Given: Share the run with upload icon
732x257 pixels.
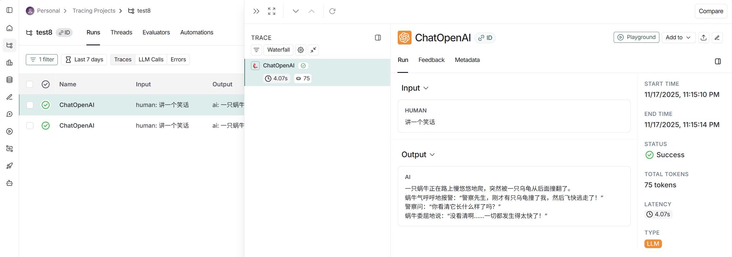Looking at the screenshot, I should 704,38.
